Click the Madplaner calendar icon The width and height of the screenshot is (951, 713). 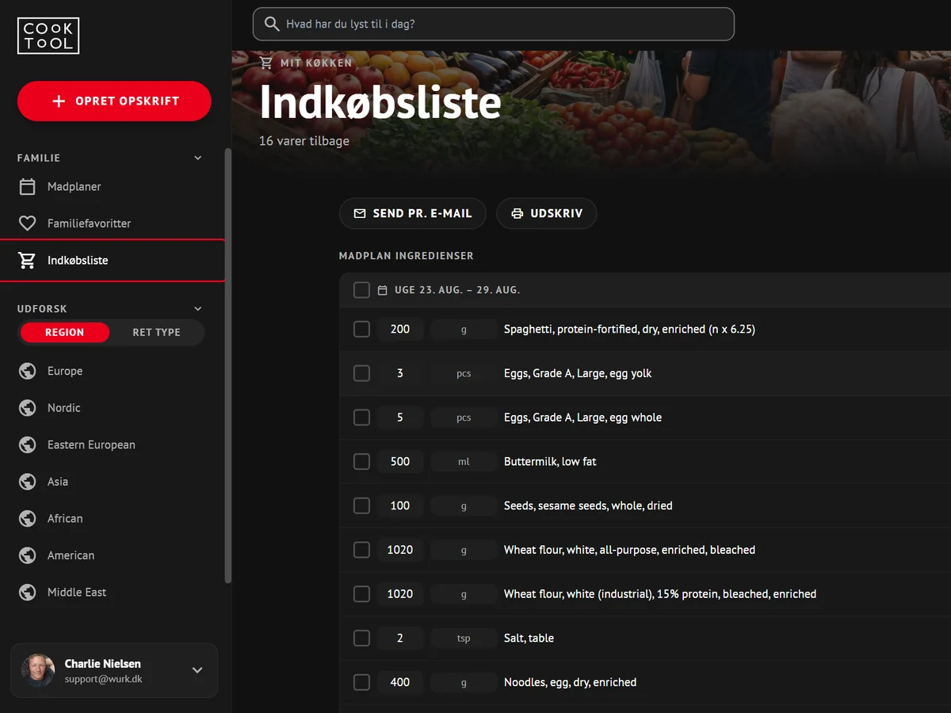coord(28,187)
